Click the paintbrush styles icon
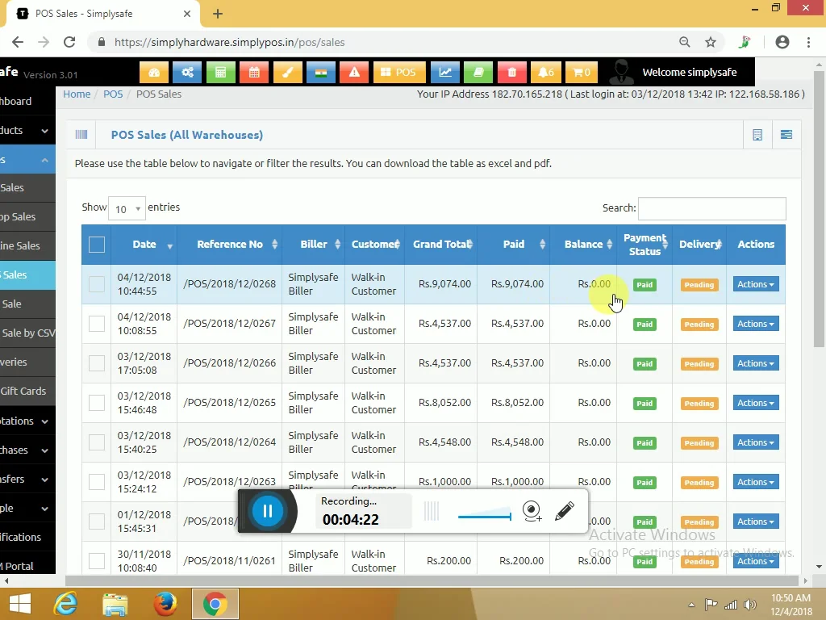This screenshot has height=620, width=826. point(288,72)
